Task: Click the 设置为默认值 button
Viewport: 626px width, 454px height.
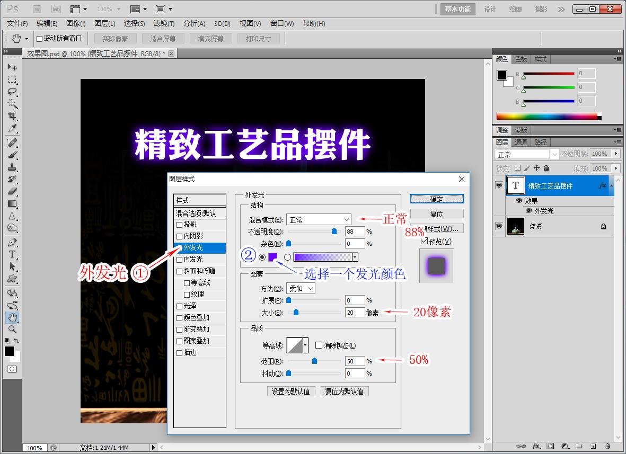Action: (x=290, y=391)
